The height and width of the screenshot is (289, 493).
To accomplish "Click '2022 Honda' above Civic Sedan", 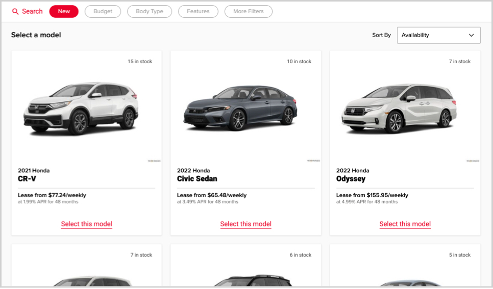I will click(x=193, y=171).
